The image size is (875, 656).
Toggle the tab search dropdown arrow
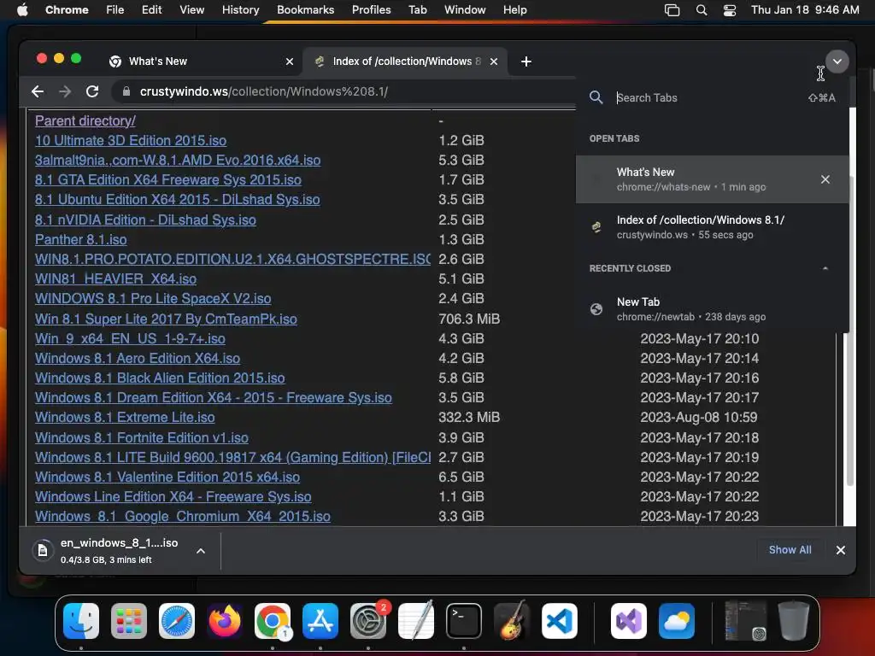837,61
